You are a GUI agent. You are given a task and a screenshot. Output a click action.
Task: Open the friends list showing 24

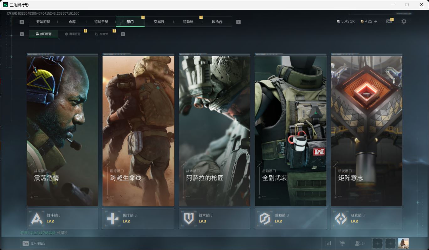[x=360, y=243]
